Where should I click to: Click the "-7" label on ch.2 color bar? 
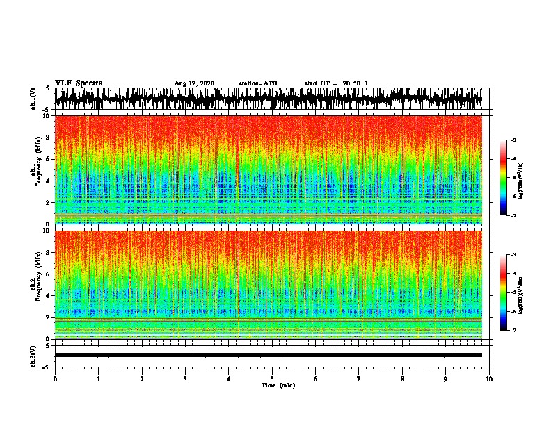(513, 330)
